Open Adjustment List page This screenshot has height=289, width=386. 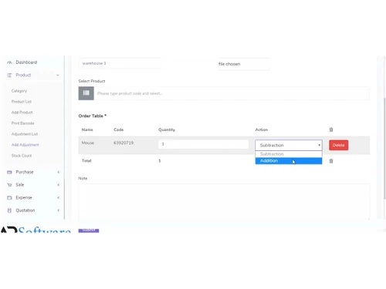click(x=25, y=134)
